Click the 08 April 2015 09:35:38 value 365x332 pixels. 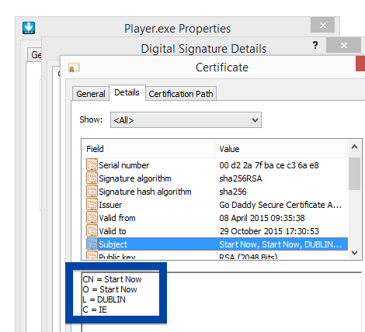(x=262, y=218)
